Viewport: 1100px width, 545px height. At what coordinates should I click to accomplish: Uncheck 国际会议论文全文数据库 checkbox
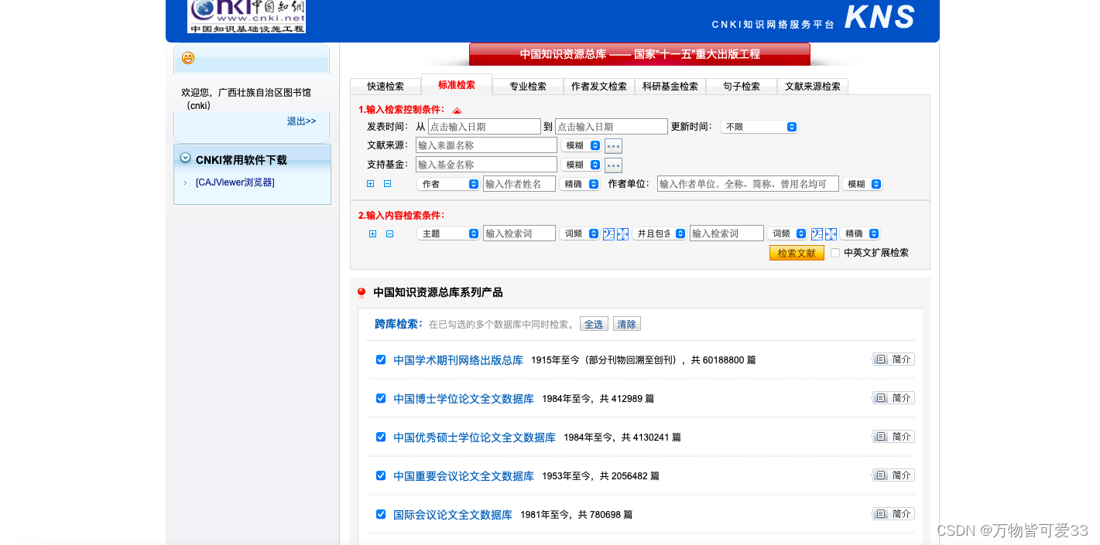click(381, 514)
